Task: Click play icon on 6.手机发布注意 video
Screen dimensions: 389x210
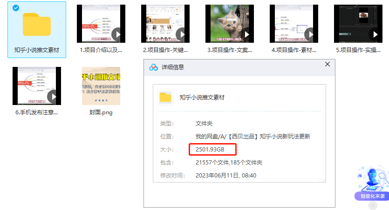Action: click(x=54, y=96)
